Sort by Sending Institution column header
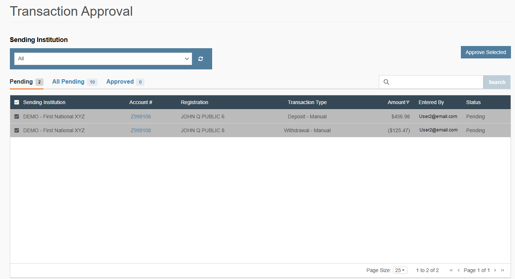This screenshot has width=515, height=279. (x=44, y=102)
